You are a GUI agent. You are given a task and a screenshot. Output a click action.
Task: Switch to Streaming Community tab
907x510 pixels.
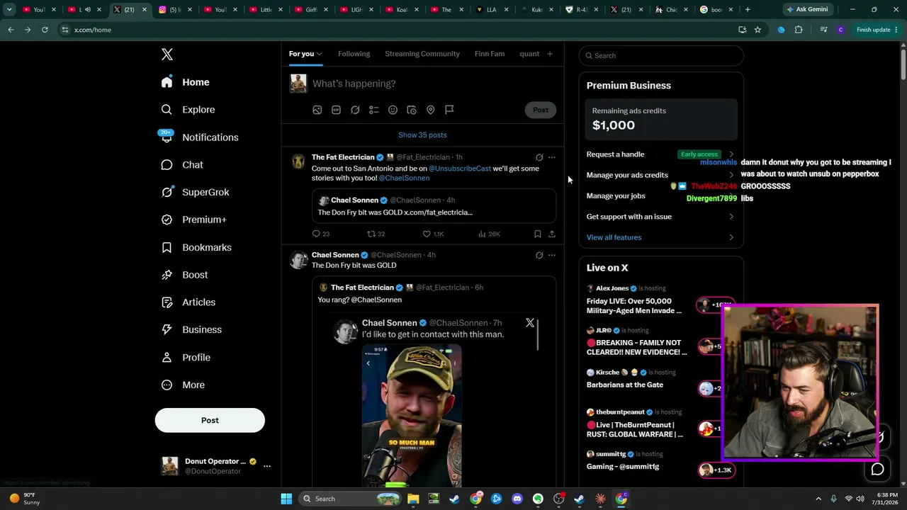(x=422, y=54)
